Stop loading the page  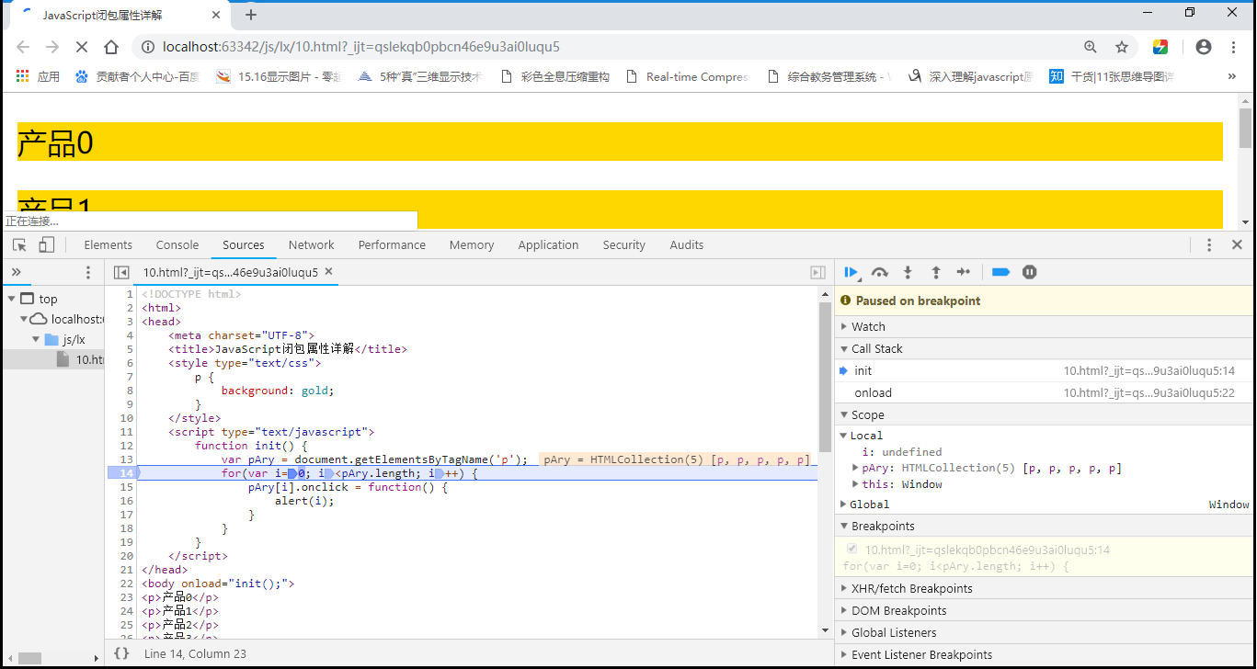click(x=82, y=47)
